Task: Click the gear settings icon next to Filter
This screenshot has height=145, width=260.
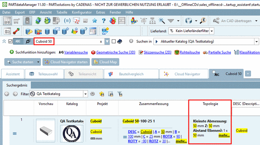Action: [x=93, y=94]
